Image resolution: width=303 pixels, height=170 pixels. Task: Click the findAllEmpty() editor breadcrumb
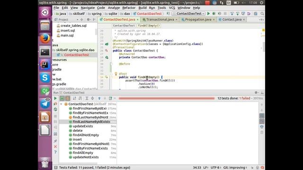149,25
